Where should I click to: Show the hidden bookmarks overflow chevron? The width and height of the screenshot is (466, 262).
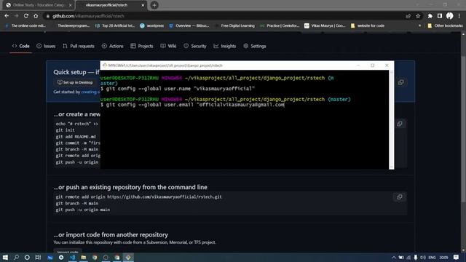tap(419, 26)
